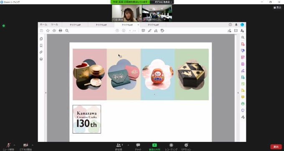Switch to the タスク2.pdf tab

coord(101,25)
